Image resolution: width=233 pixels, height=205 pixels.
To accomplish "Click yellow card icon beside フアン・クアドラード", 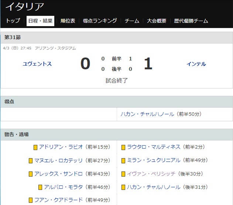I will tap(30, 200).
